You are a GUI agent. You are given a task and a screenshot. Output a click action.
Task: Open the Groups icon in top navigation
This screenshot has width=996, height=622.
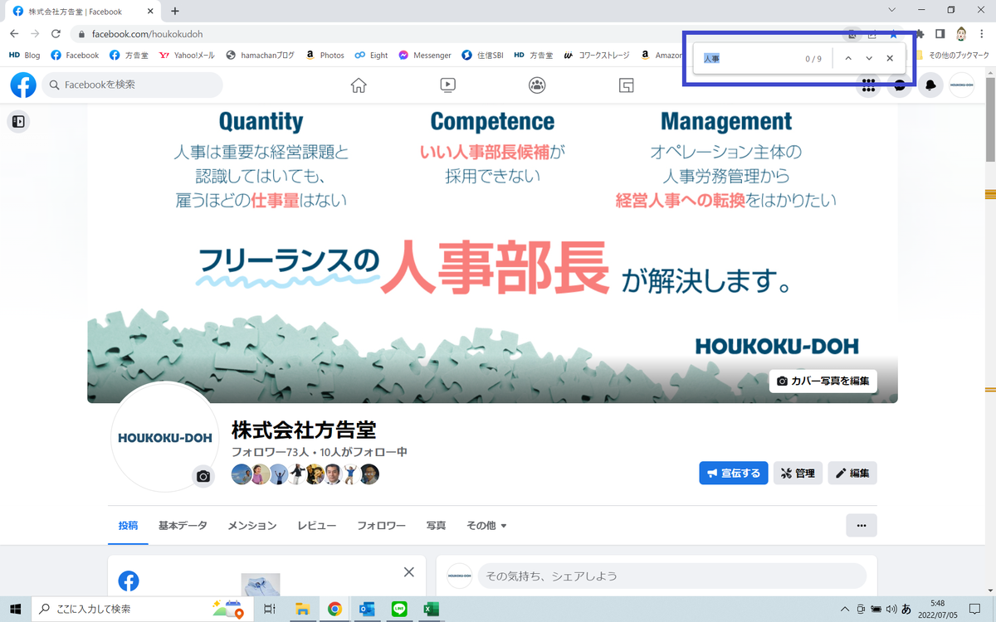click(x=537, y=85)
